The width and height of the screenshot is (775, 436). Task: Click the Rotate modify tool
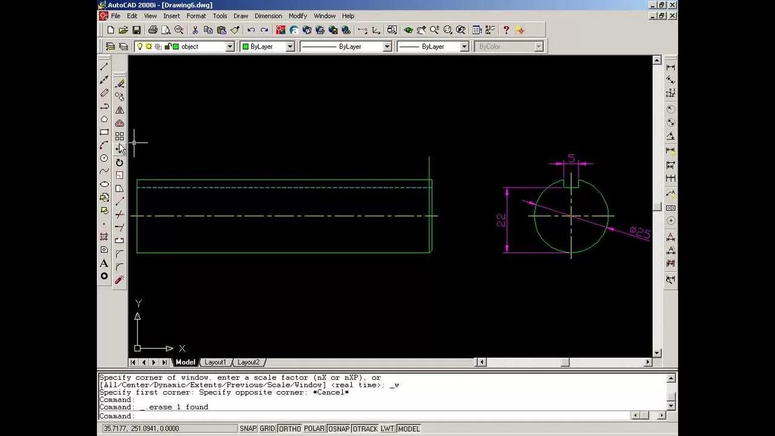pos(120,162)
